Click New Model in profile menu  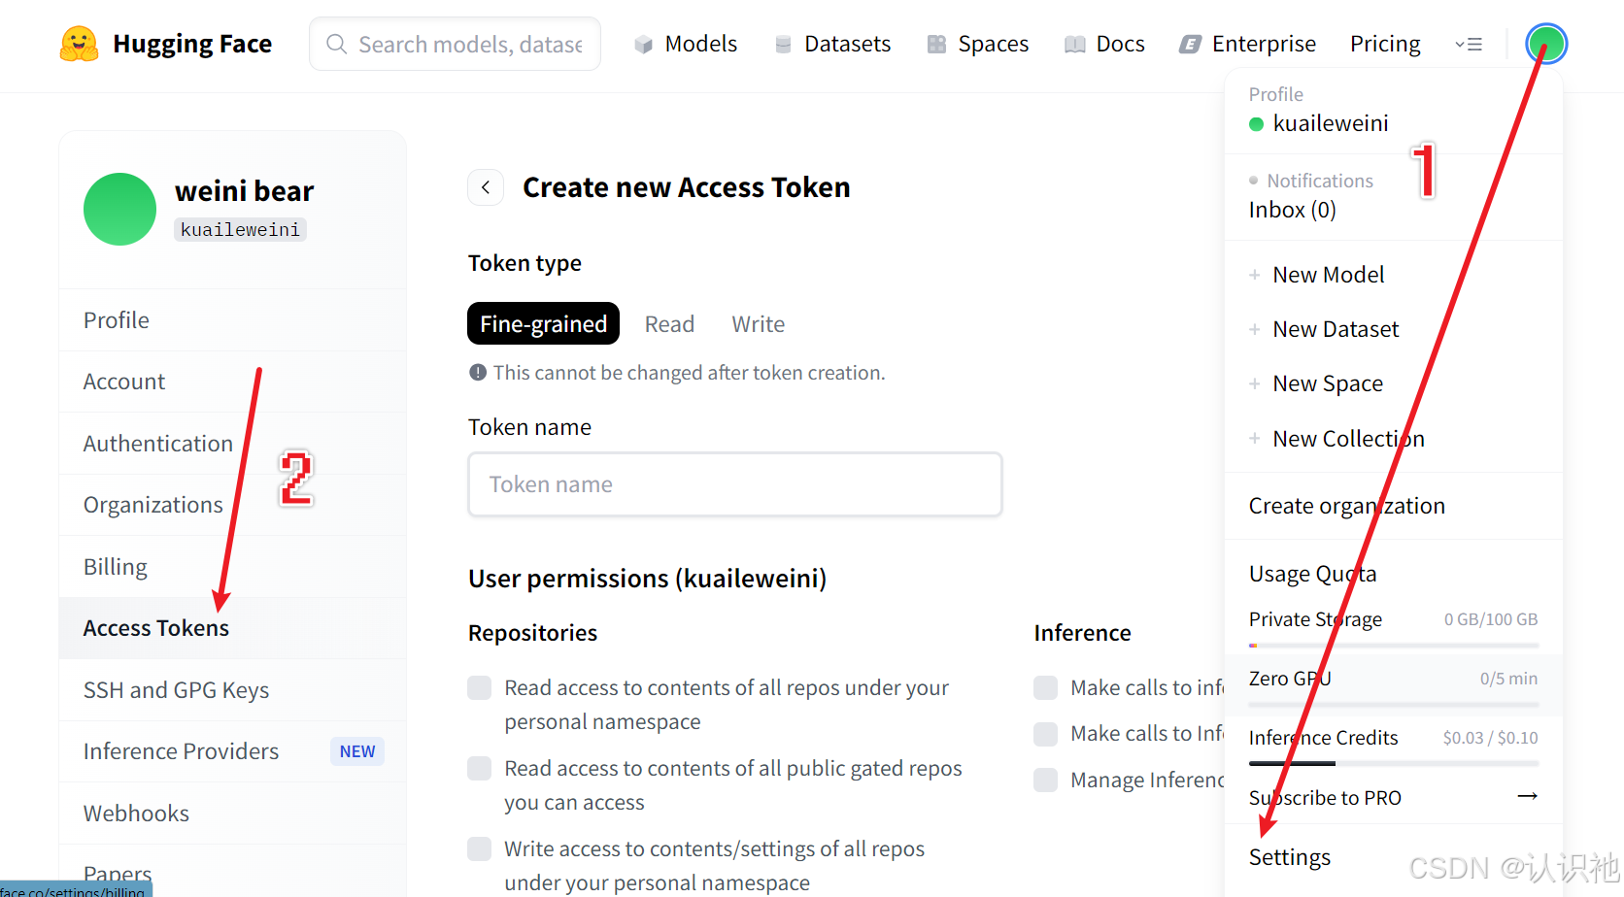pyautogui.click(x=1328, y=275)
